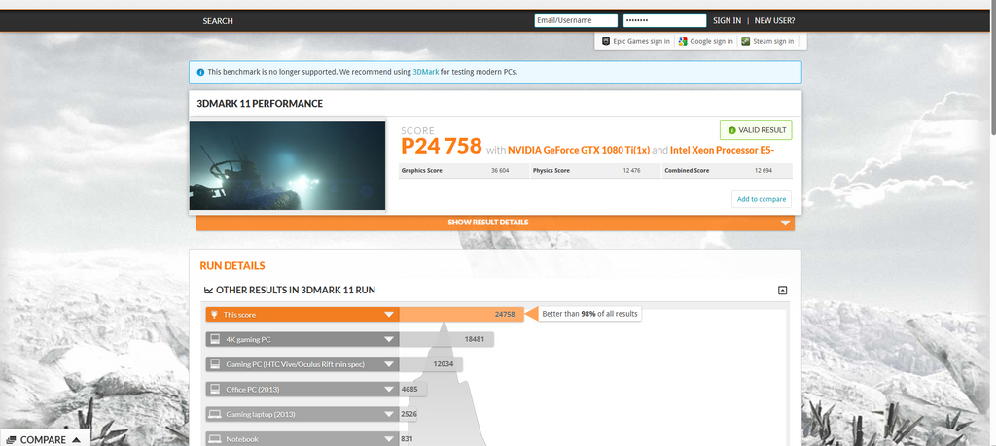Image resolution: width=996 pixels, height=446 pixels.
Task: Click the NEW USER? link
Action: coord(774,21)
